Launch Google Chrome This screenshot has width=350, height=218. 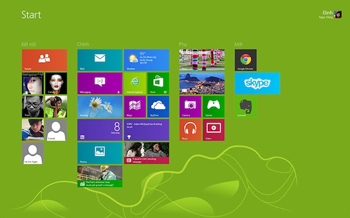click(246, 60)
